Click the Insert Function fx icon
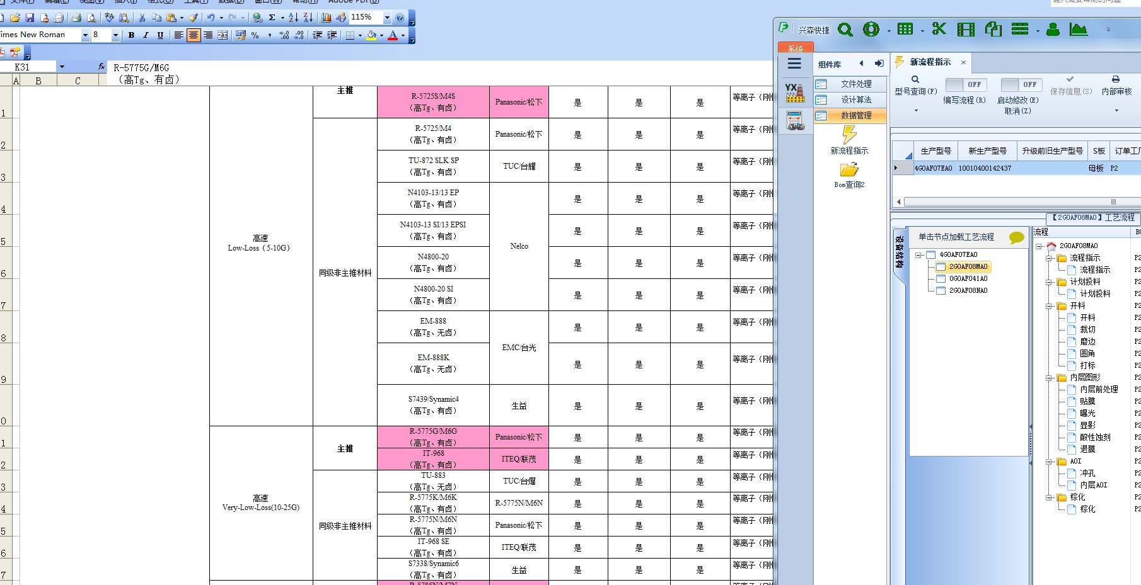1141x585 pixels. point(101,66)
